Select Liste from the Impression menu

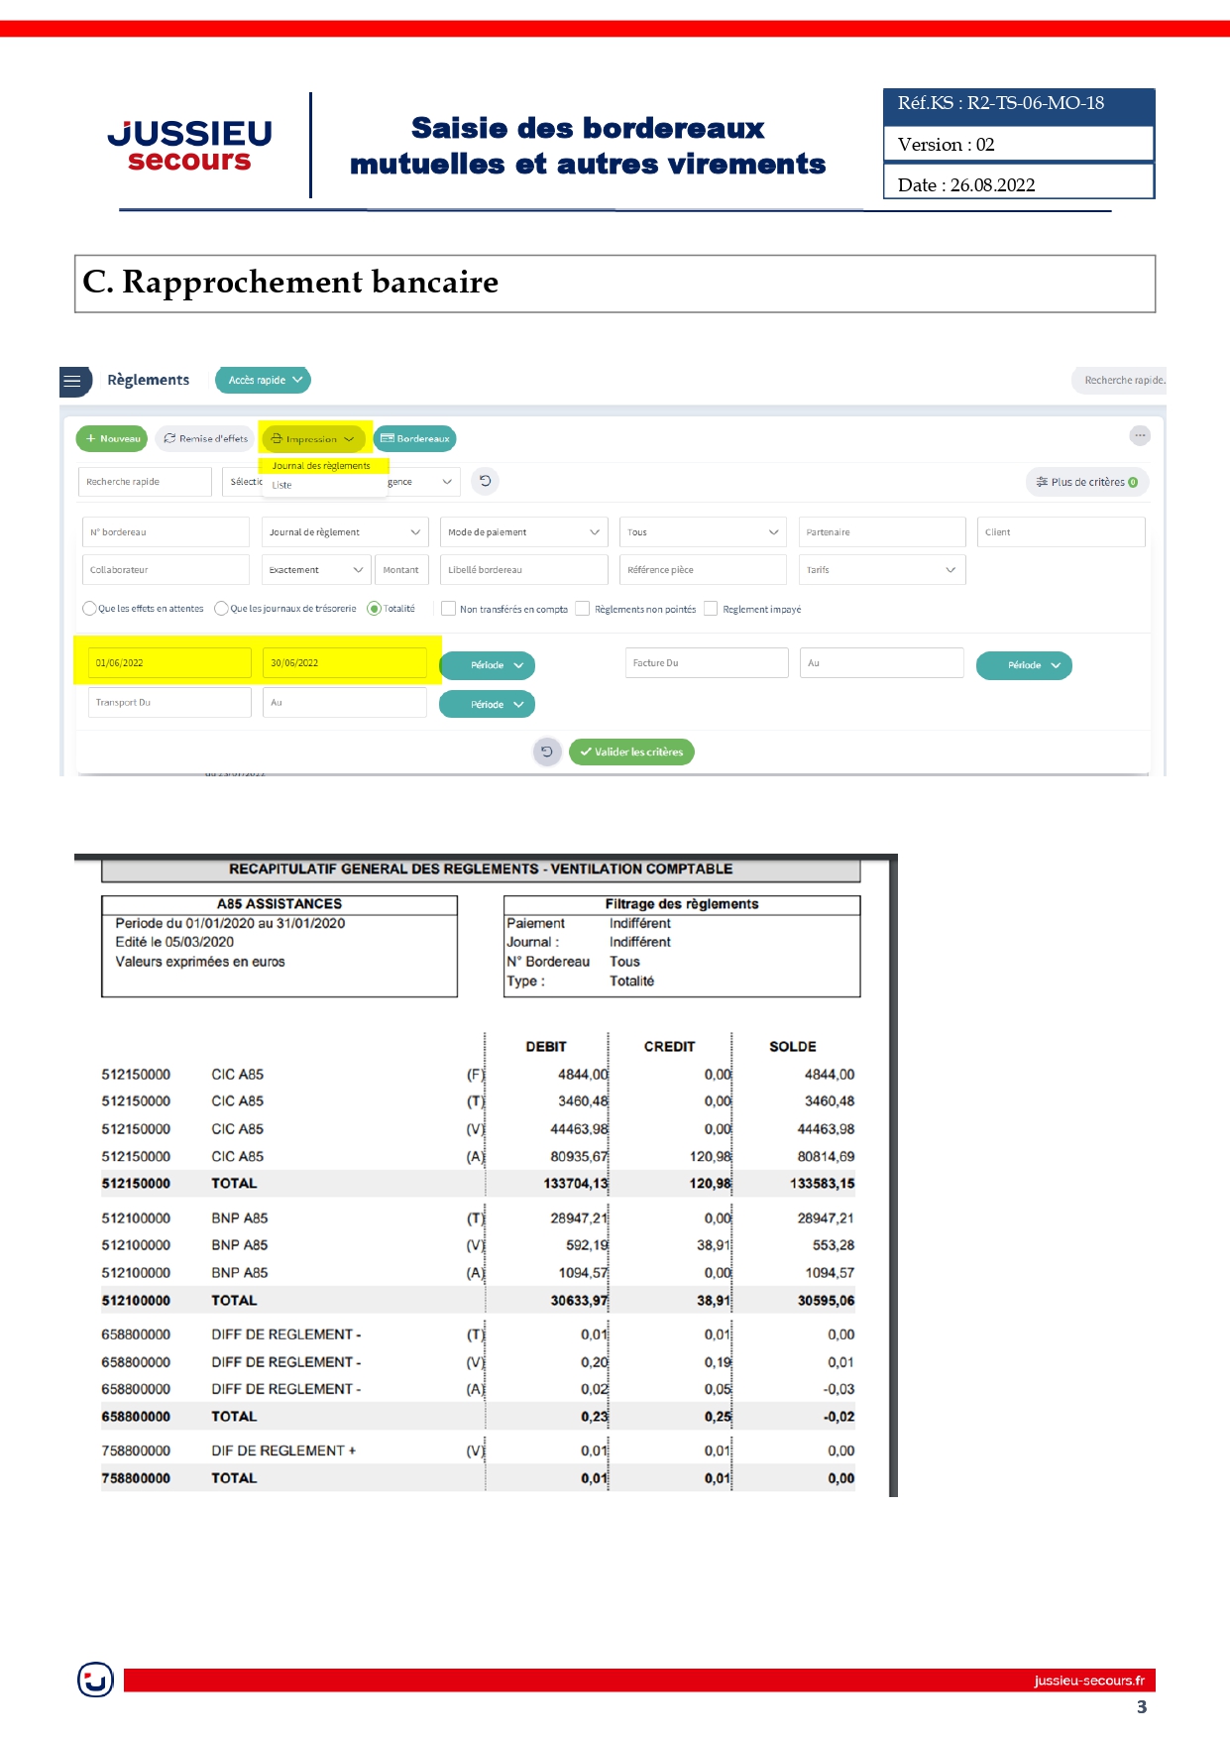point(282,485)
